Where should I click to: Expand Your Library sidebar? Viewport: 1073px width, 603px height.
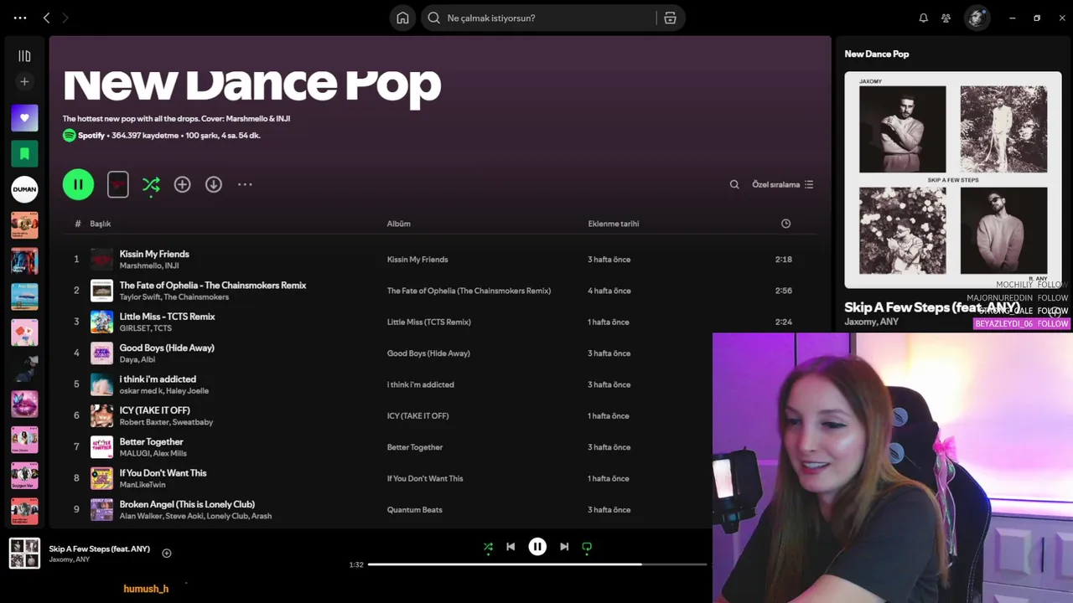click(x=24, y=56)
